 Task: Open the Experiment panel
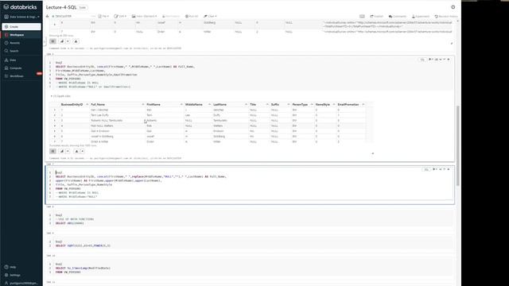coord(421,16)
